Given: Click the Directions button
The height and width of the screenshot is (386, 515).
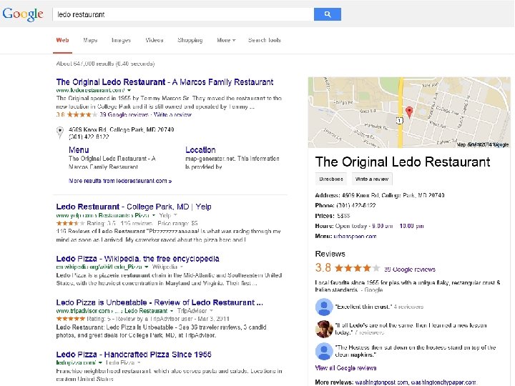Looking at the screenshot, I should tap(330, 179).
